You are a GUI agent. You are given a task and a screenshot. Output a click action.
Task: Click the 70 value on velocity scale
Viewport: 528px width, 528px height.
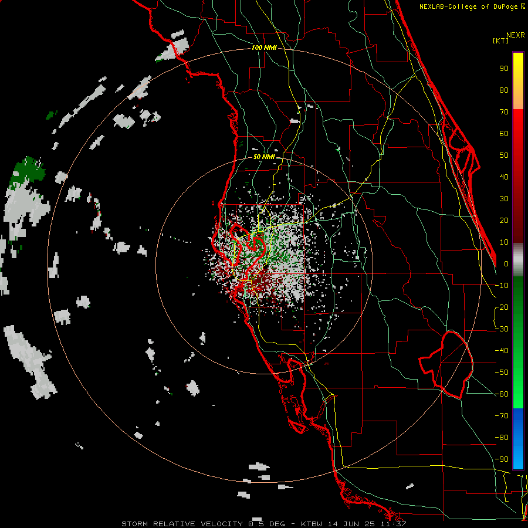[x=504, y=112]
